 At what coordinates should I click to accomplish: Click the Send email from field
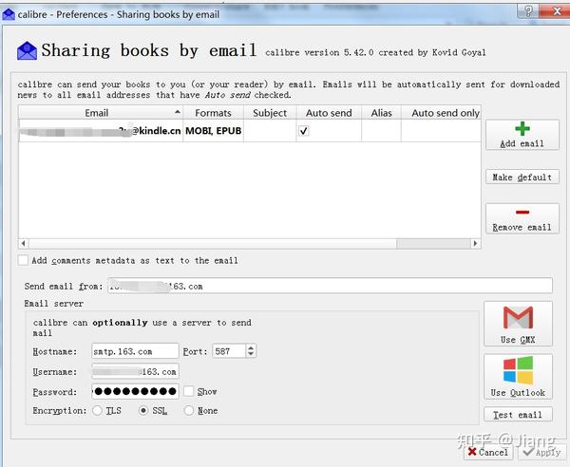coord(330,286)
